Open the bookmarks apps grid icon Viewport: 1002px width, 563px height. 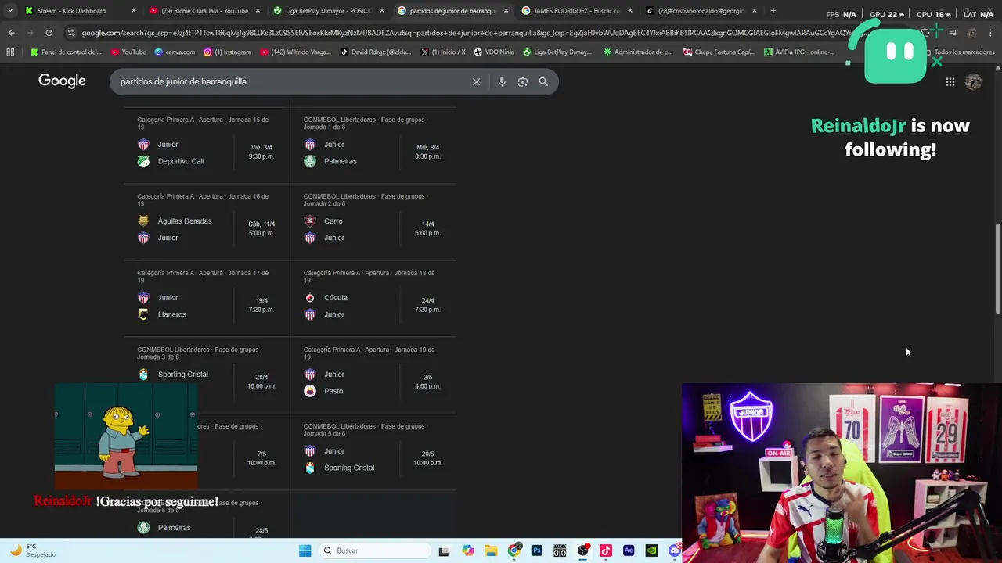click(x=10, y=52)
